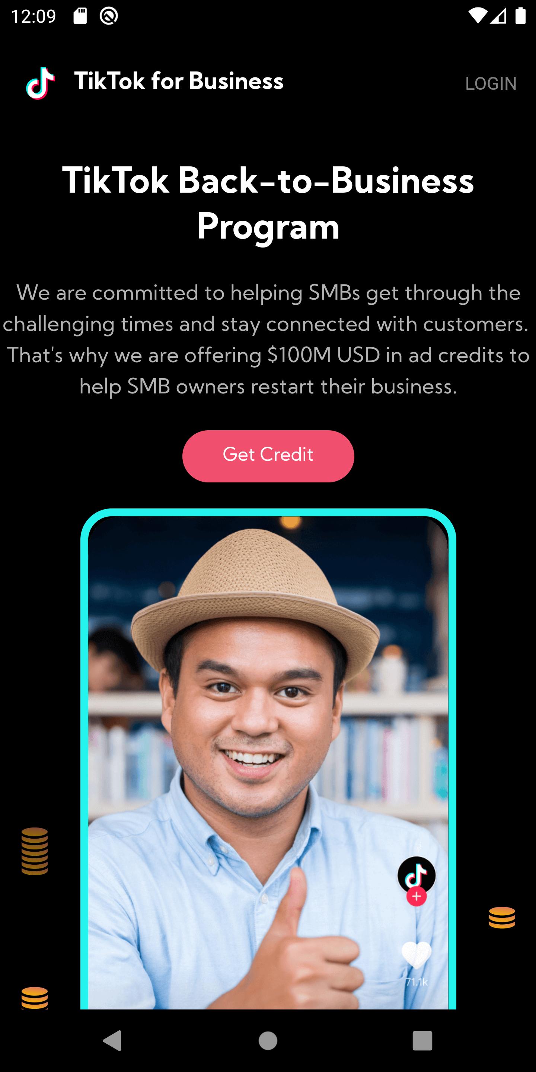Tap the SMB ad credits description paragraph

pos(268,339)
